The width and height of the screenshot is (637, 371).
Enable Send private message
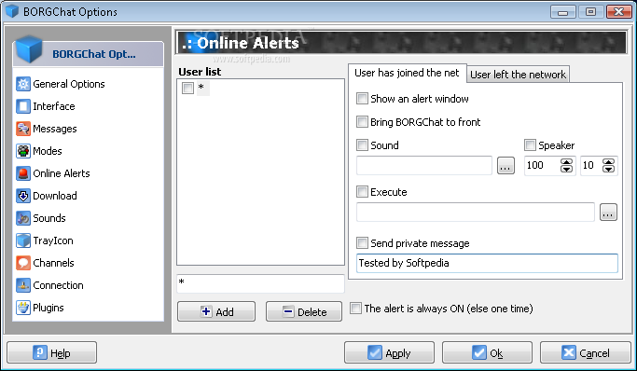362,242
